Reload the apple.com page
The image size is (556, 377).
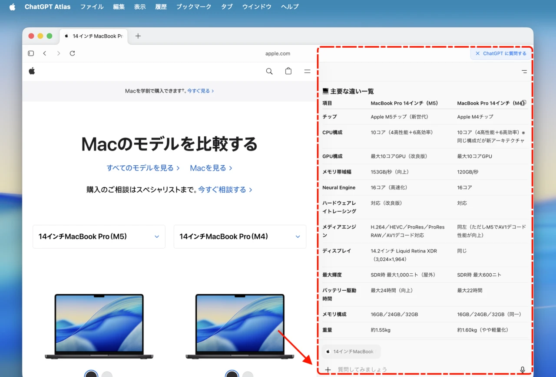[72, 53]
